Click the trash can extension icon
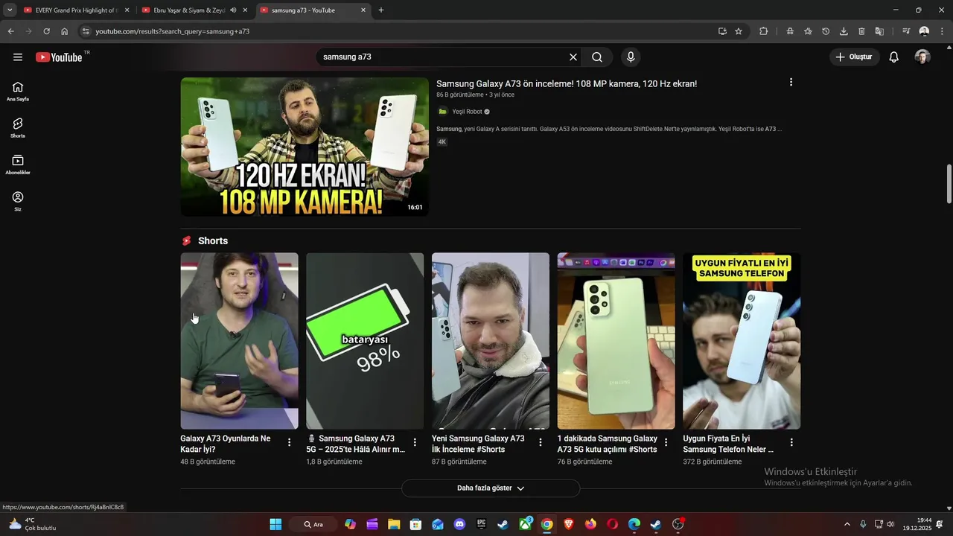This screenshot has width=953, height=536. pyautogui.click(x=861, y=31)
